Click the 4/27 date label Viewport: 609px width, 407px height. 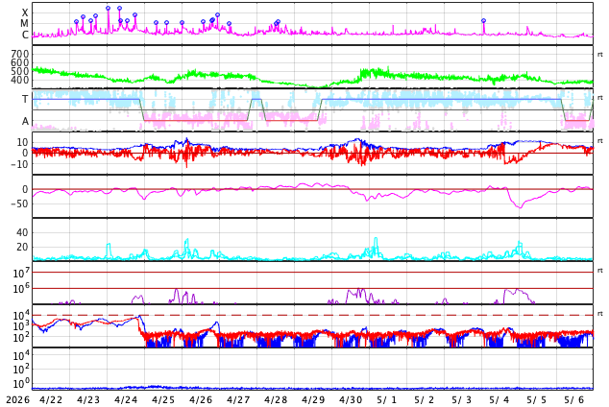[x=238, y=400]
